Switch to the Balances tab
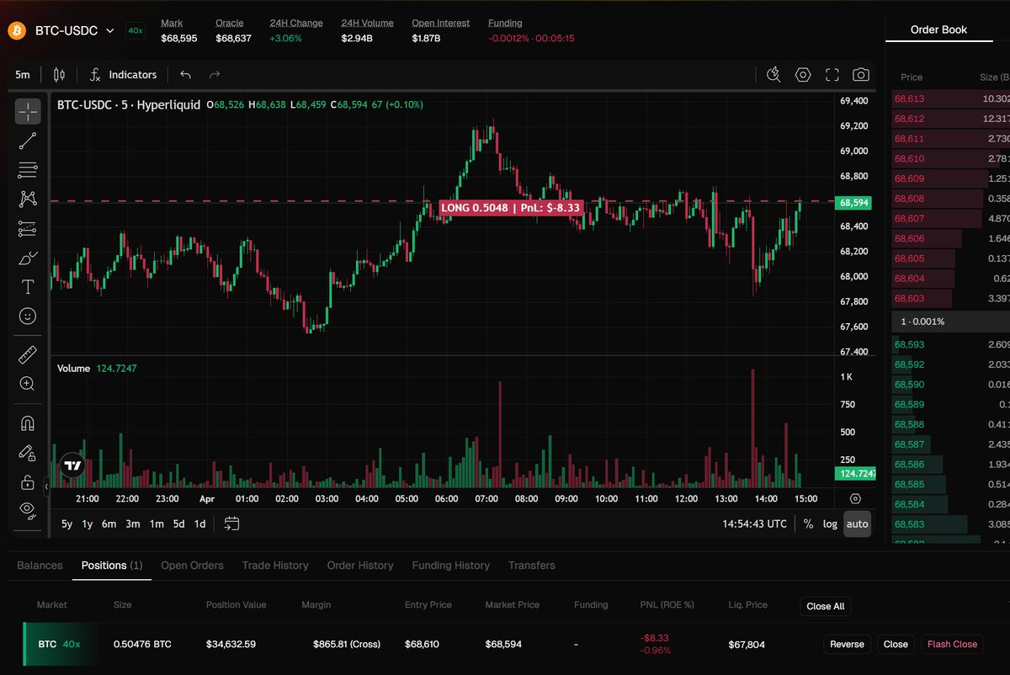The width and height of the screenshot is (1010, 675). point(40,566)
